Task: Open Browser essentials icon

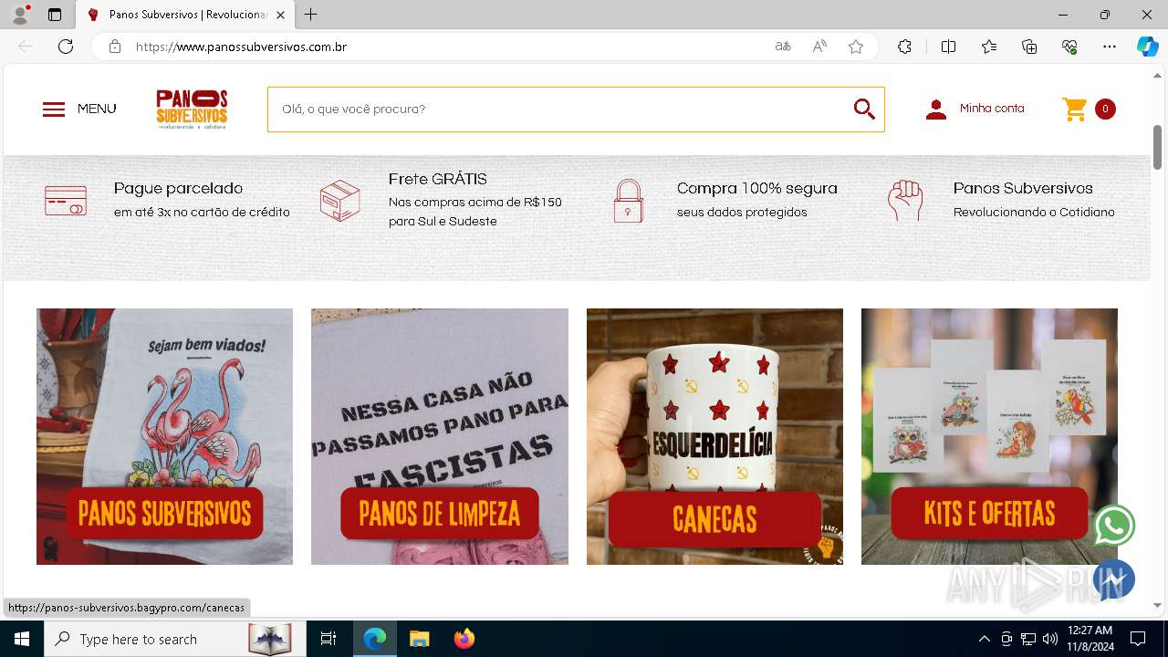Action: (x=1069, y=47)
